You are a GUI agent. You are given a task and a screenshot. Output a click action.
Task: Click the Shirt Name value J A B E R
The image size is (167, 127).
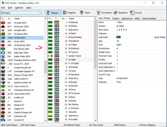122,30
